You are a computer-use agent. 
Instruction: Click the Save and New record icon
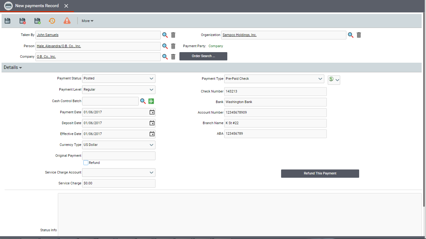point(37,20)
